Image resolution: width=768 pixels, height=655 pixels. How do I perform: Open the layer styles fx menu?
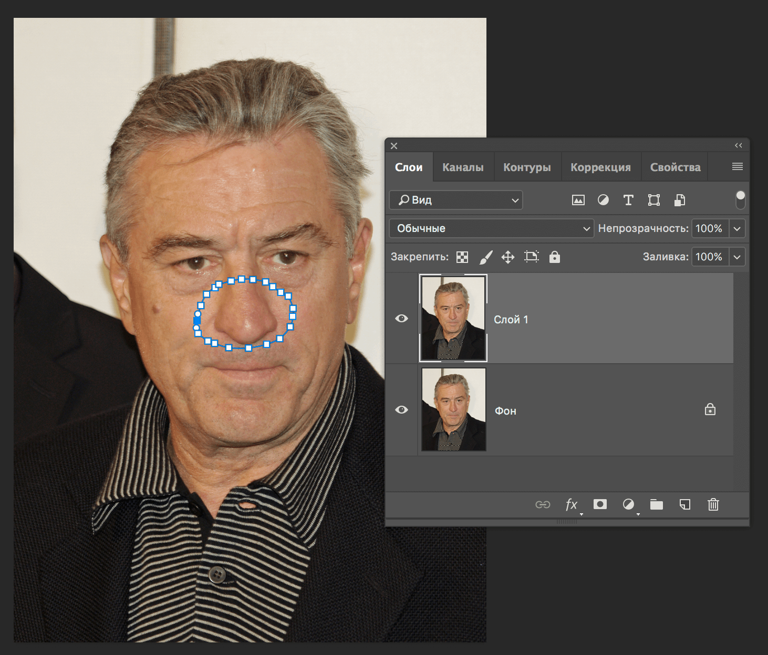(x=572, y=504)
